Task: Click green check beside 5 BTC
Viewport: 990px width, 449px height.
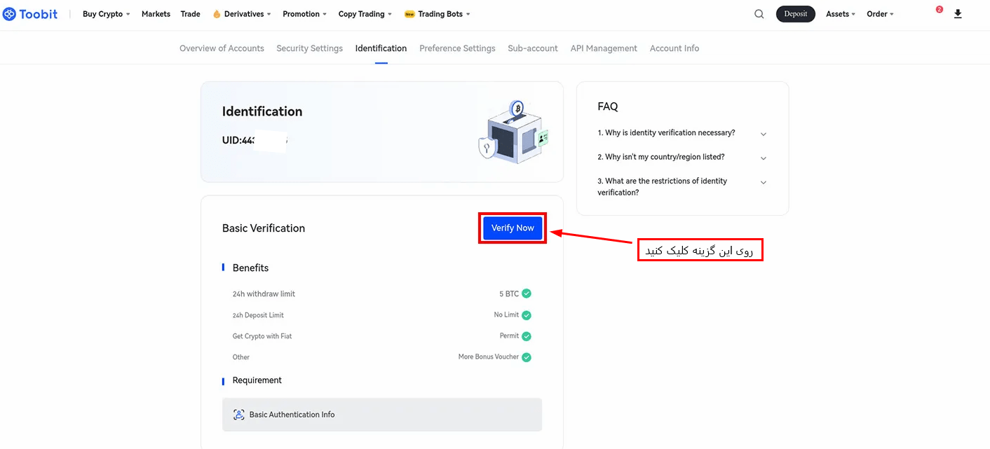Action: pyautogui.click(x=527, y=293)
